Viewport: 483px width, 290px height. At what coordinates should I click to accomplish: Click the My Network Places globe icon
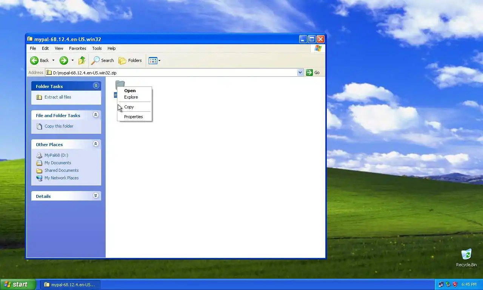39,178
